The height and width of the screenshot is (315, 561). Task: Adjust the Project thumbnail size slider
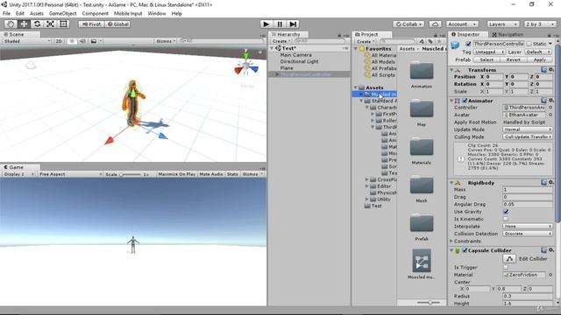[430, 303]
